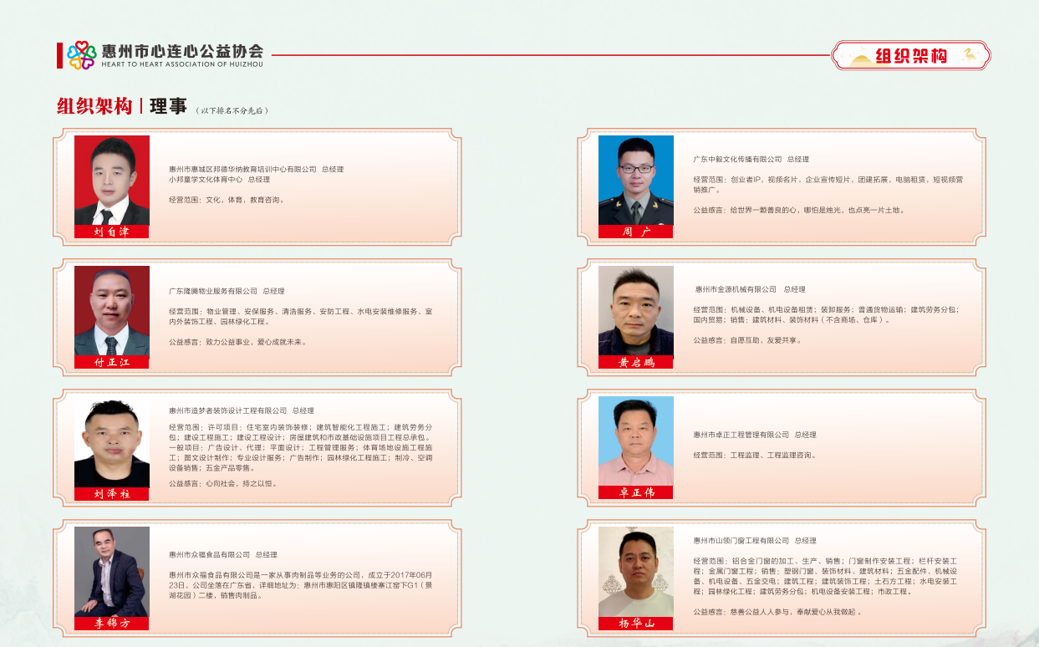Click scope text starting '铝合金门窗的加工'
Screen dimensions: 1039x647
point(826,576)
